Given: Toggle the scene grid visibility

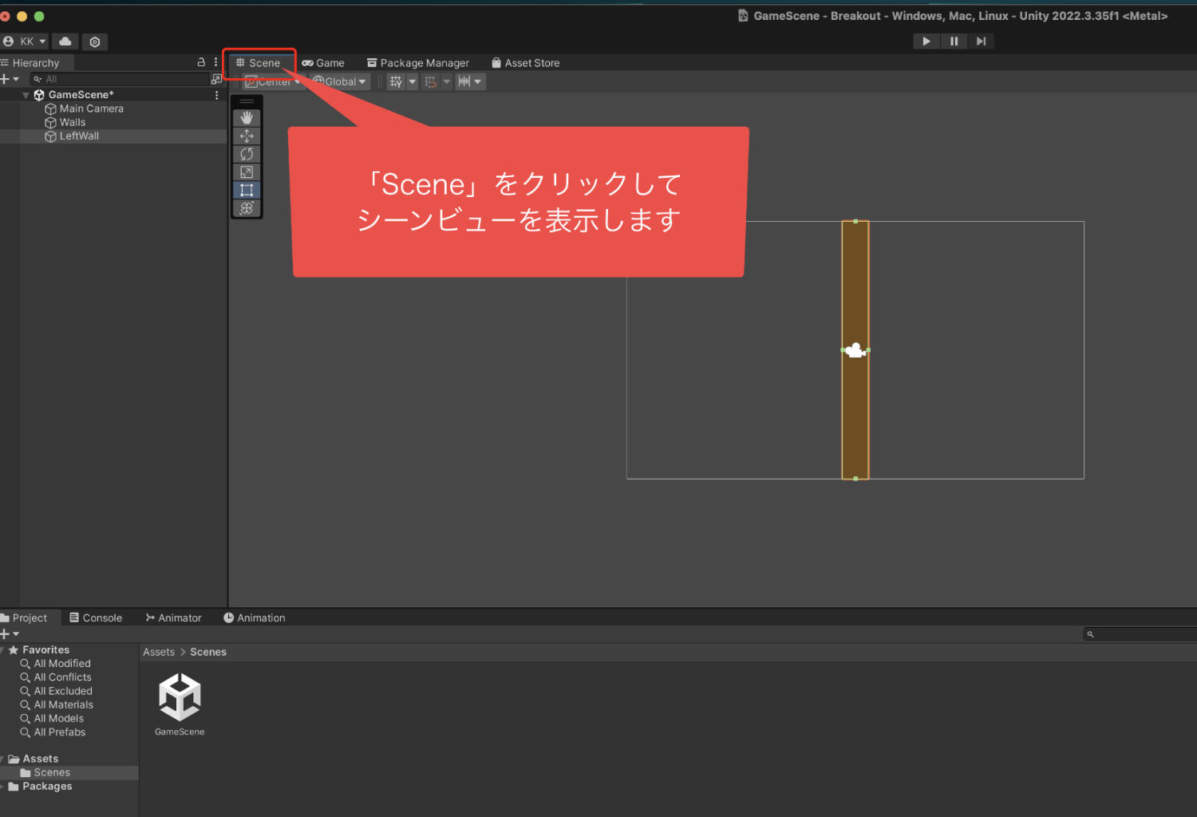Looking at the screenshot, I should pyautogui.click(x=396, y=81).
